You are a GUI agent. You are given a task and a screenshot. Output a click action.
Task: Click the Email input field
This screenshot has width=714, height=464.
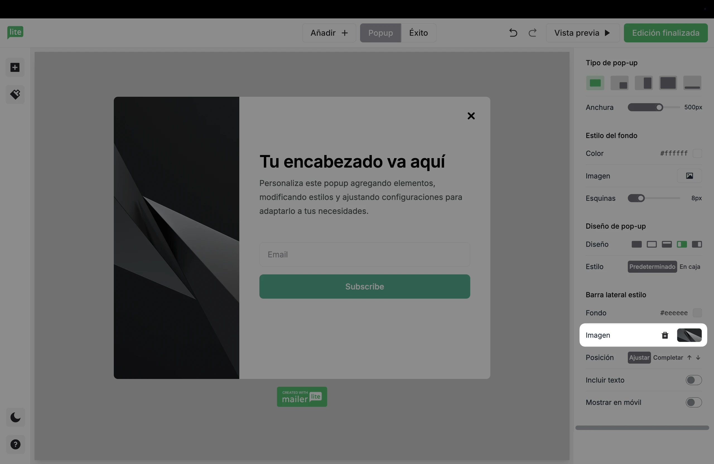(365, 254)
